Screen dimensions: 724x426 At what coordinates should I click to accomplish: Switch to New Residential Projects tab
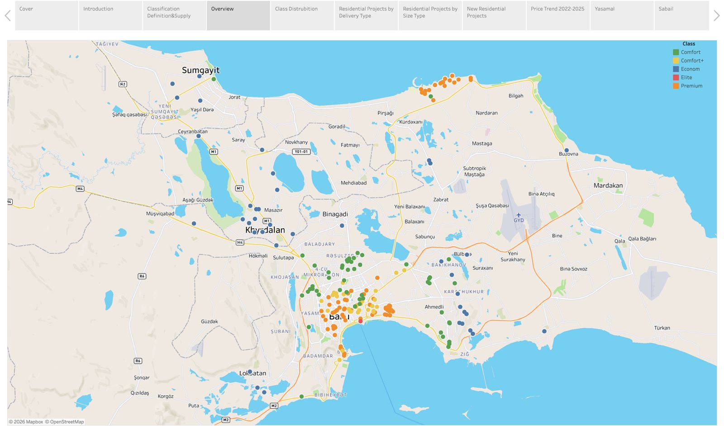494,15
